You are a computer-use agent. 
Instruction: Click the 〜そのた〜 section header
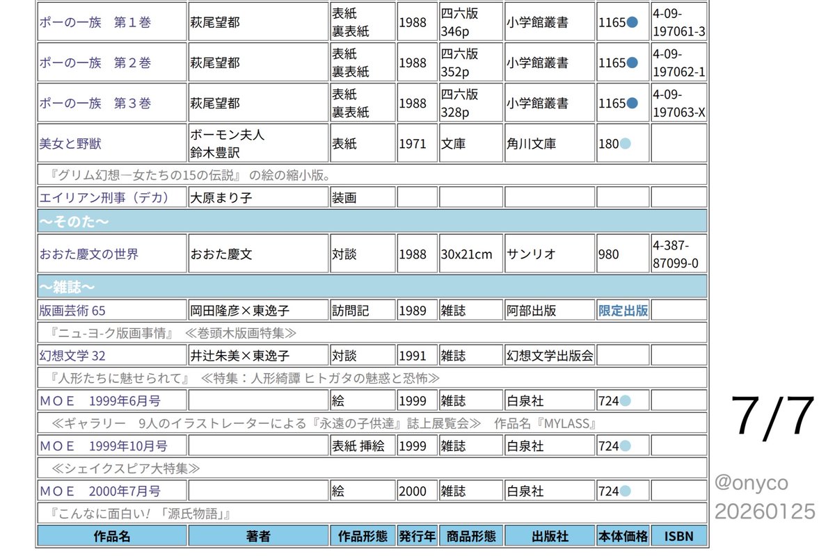372,220
